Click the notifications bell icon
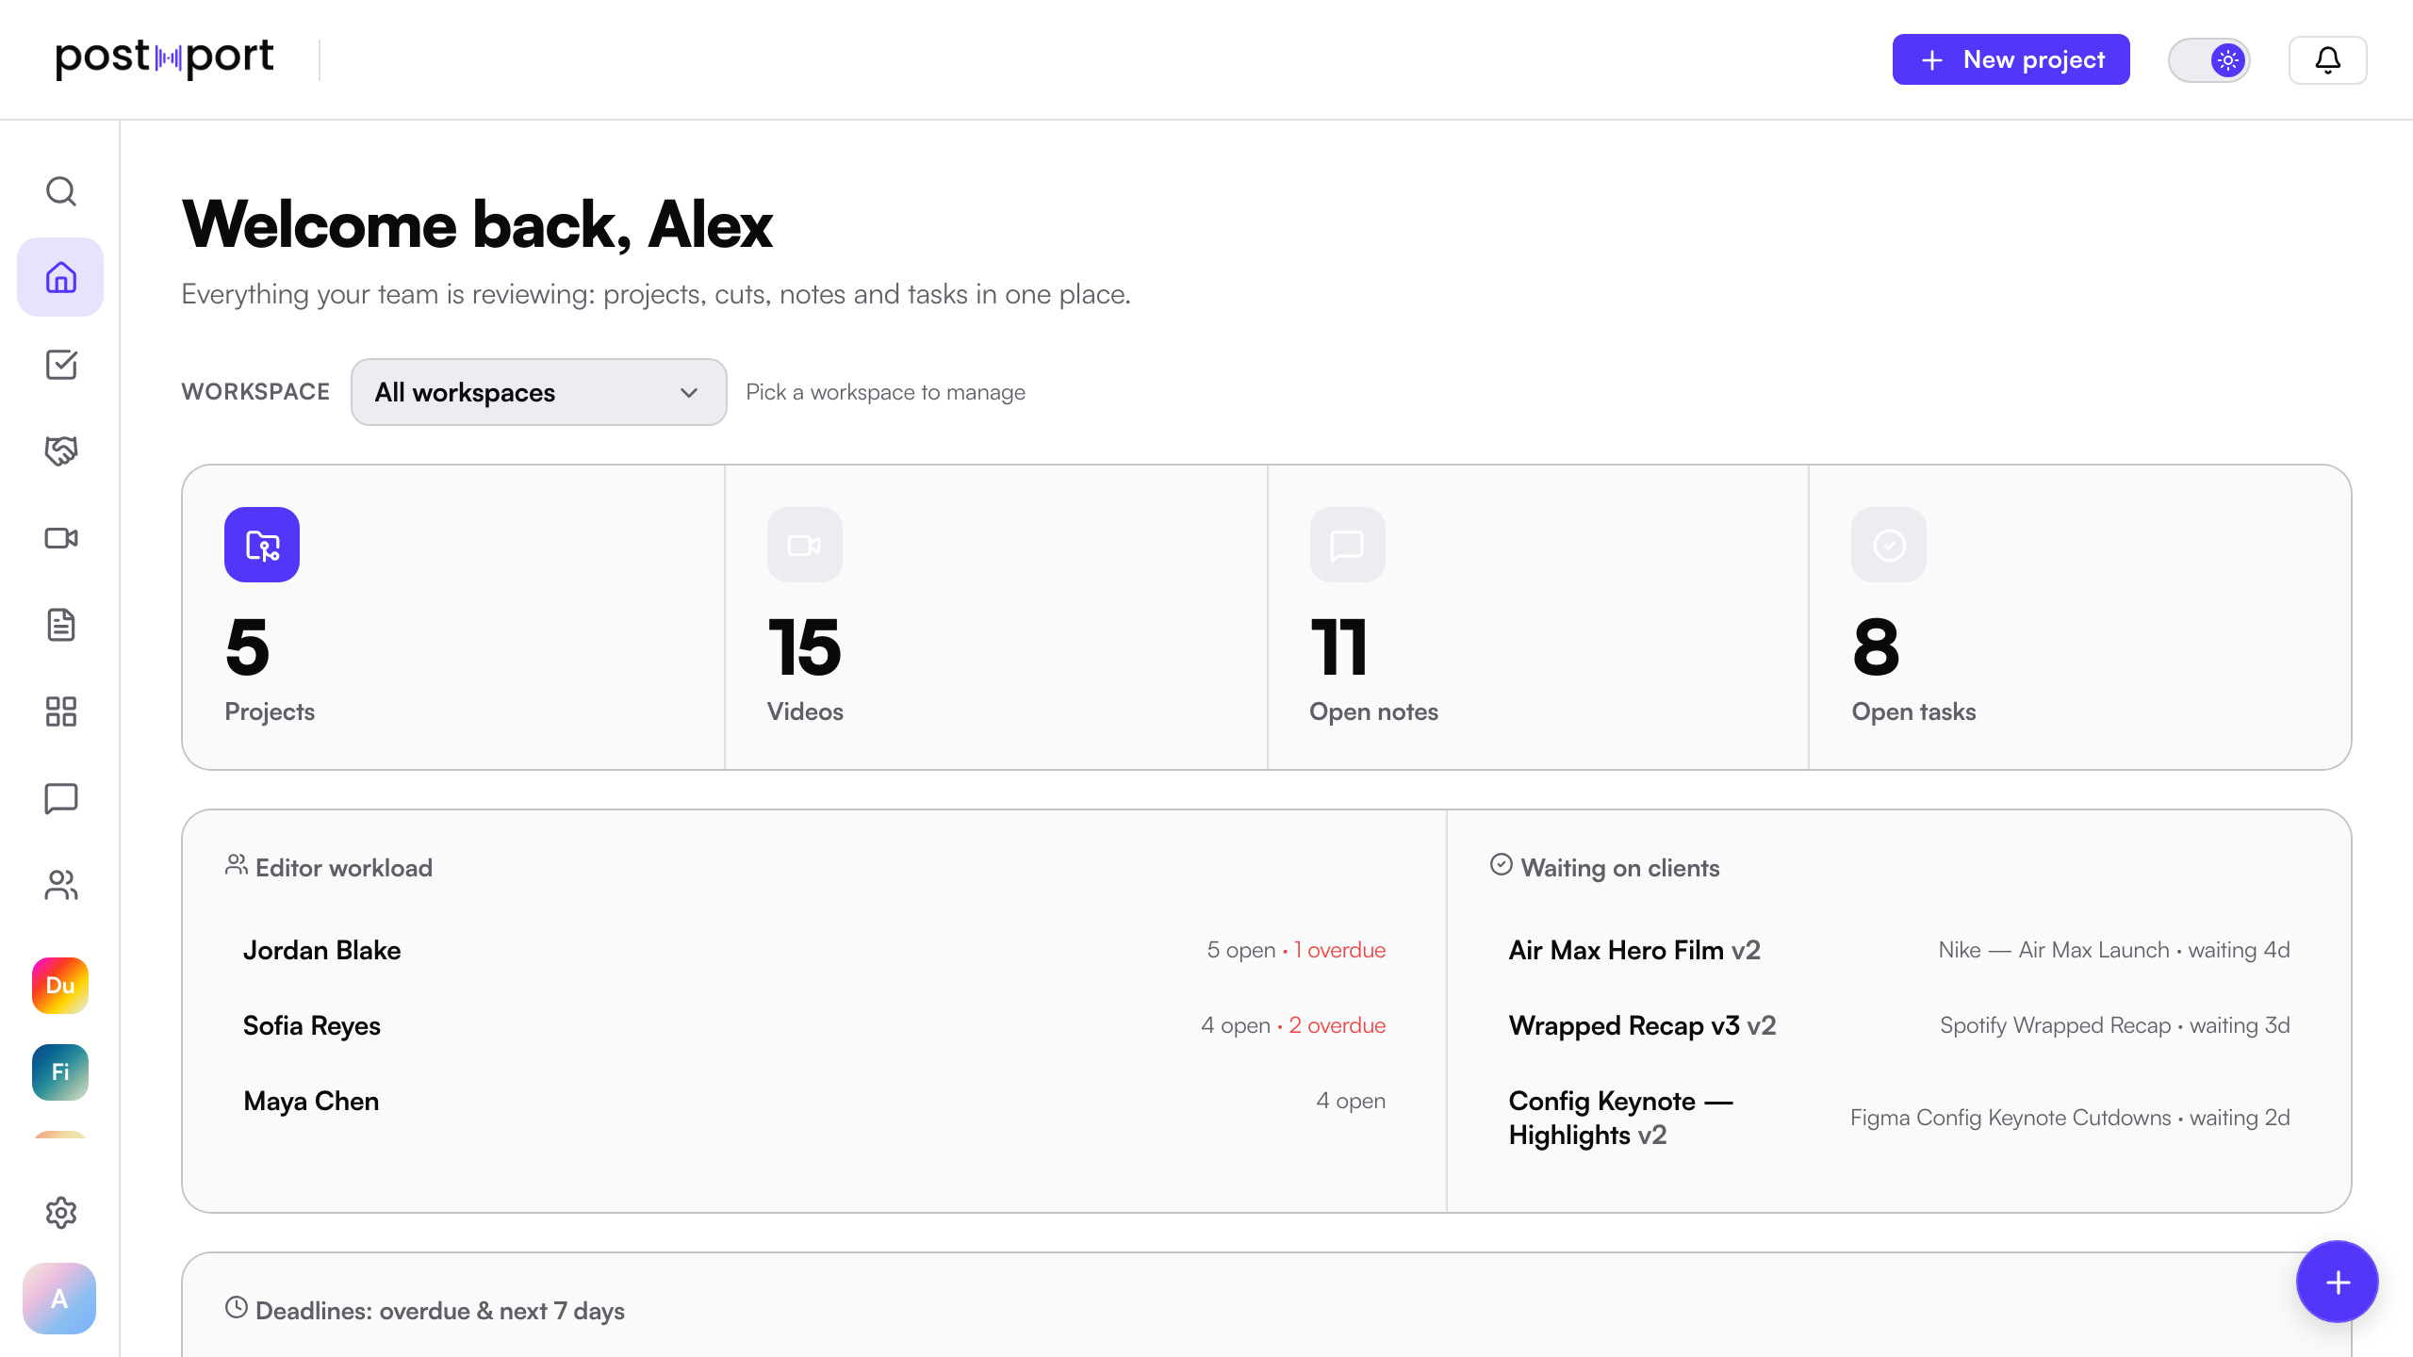The width and height of the screenshot is (2413, 1357). point(2327,60)
